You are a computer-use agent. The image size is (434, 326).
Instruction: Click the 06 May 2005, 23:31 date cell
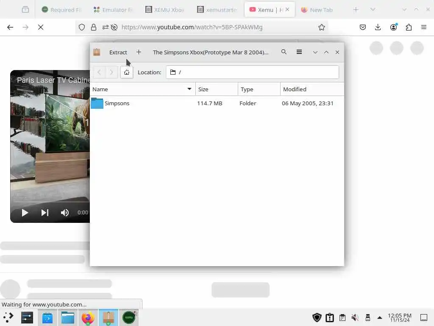308,104
